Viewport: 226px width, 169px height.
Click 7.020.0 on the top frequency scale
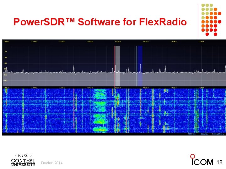click(x=90, y=42)
